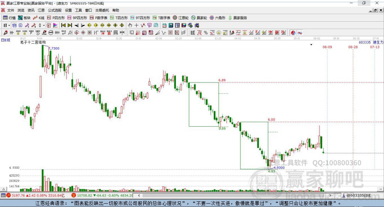Click the save floppy disk icon
The image size is (384, 207).
tap(184, 25)
